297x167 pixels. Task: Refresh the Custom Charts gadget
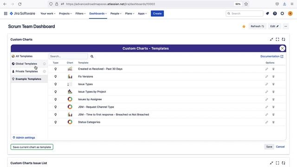click(284, 39)
